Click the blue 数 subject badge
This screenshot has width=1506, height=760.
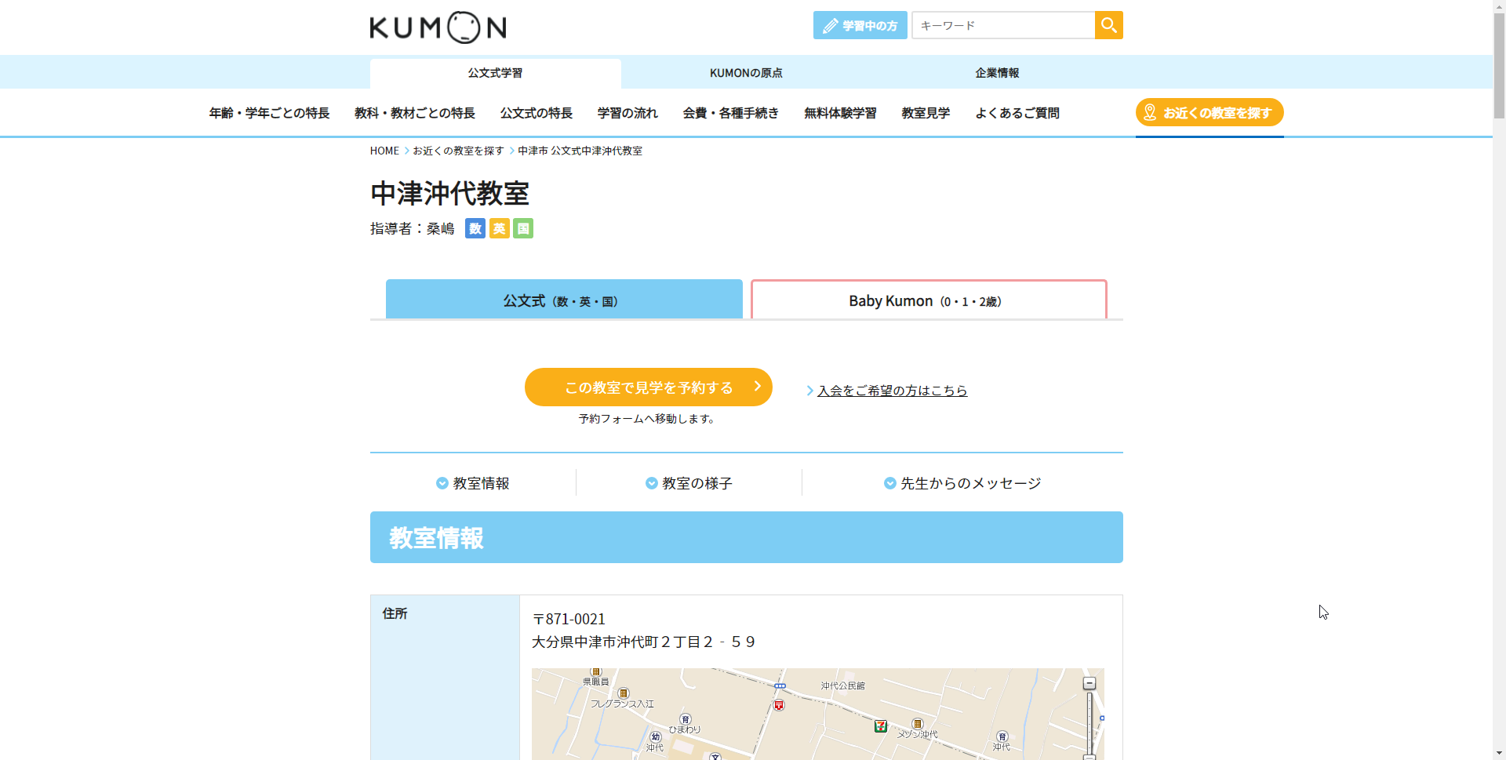(475, 228)
